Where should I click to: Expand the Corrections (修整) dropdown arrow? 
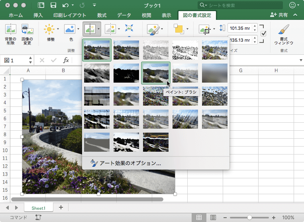(58, 29)
